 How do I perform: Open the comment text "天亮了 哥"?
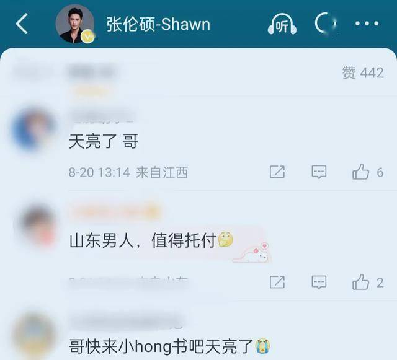click(104, 141)
